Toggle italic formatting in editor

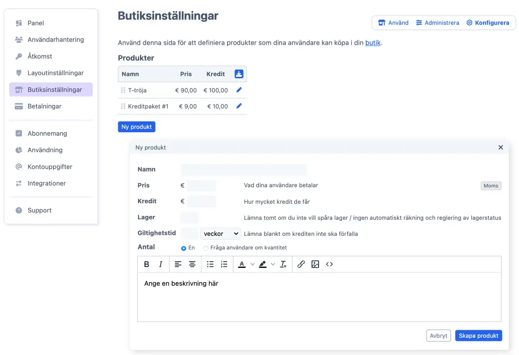[161, 264]
